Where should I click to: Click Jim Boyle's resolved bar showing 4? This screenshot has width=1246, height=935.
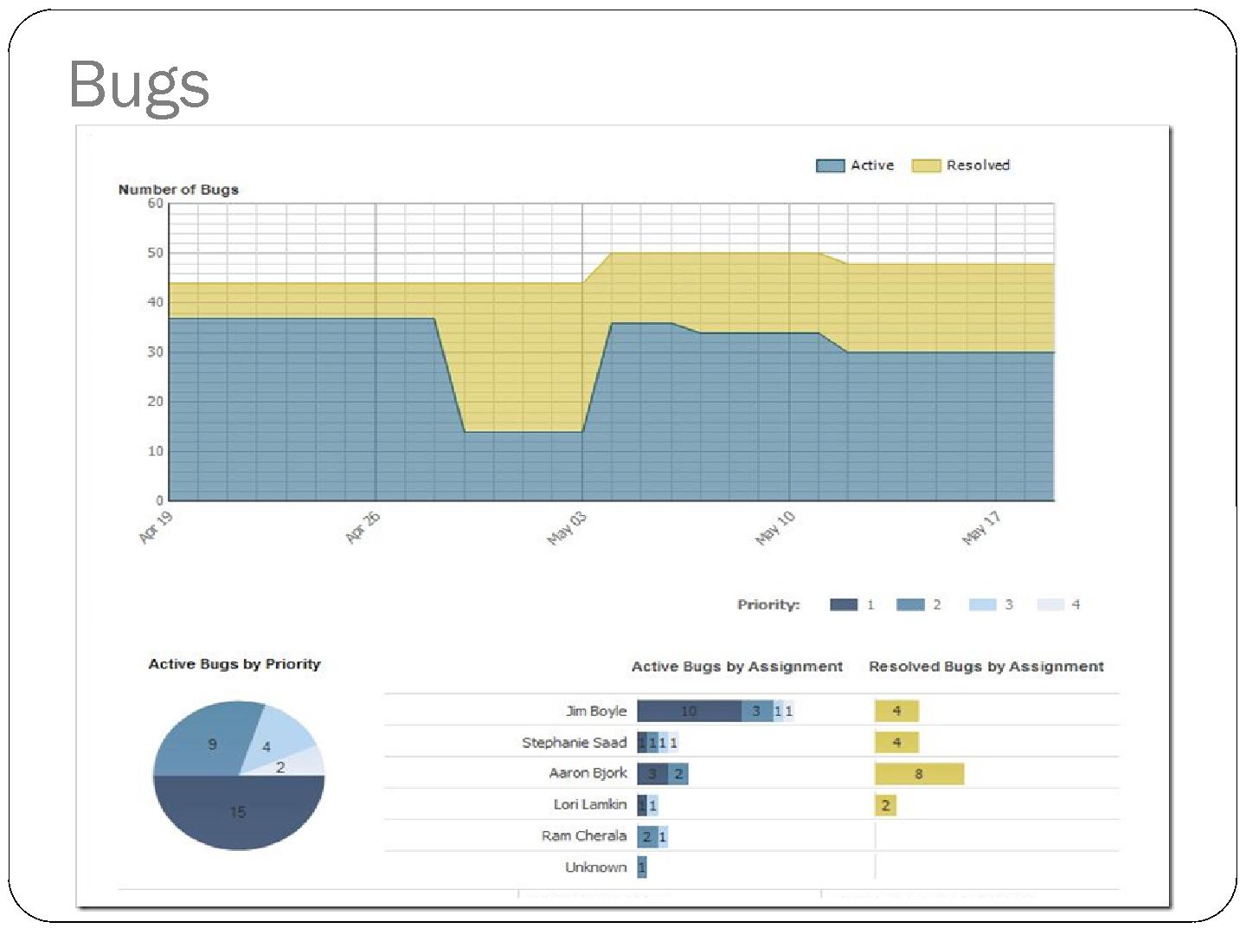pos(896,711)
